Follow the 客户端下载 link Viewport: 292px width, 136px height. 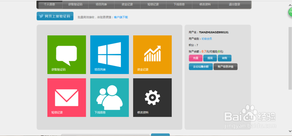pos(121,17)
